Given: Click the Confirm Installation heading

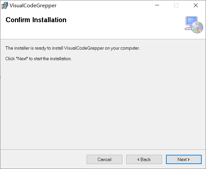Looking at the screenshot, I should (36, 20).
